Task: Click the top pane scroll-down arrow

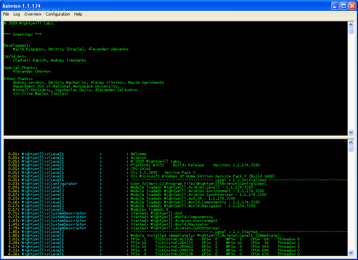Action: 351,132
